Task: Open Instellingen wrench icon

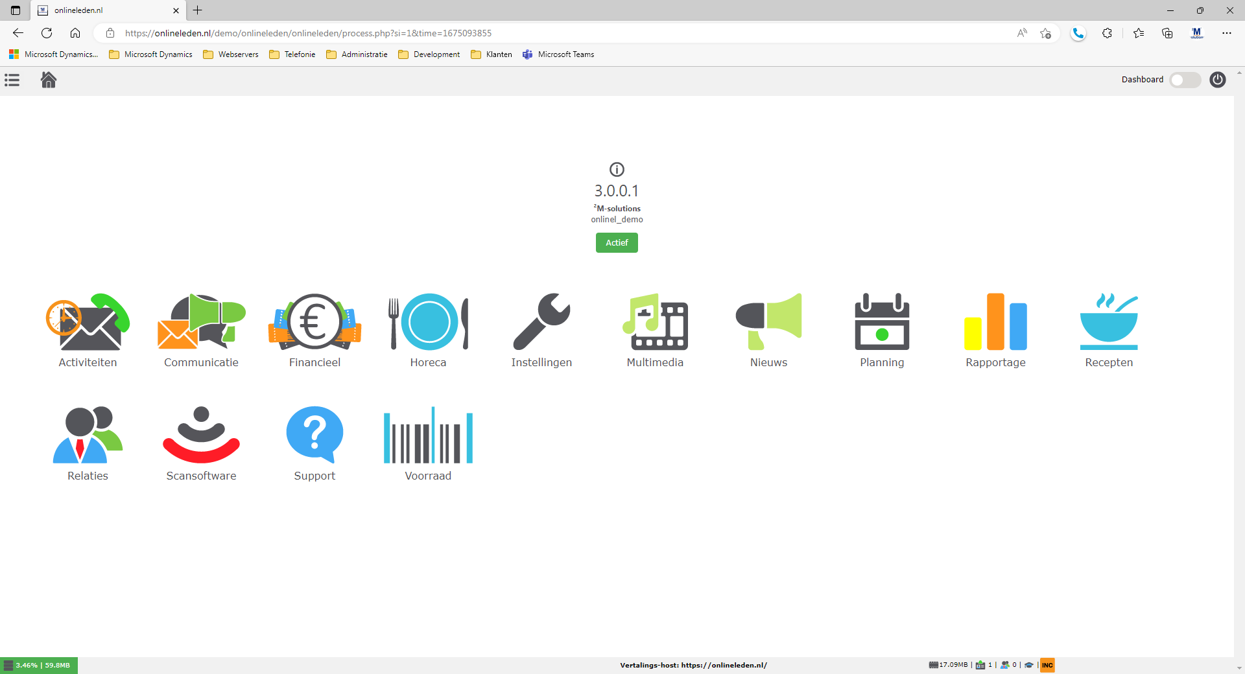Action: tap(541, 322)
